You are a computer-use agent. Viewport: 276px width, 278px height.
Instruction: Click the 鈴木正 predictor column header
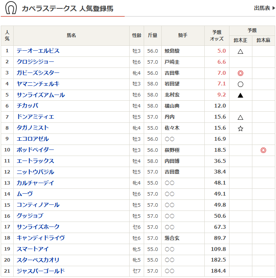[x=241, y=40]
